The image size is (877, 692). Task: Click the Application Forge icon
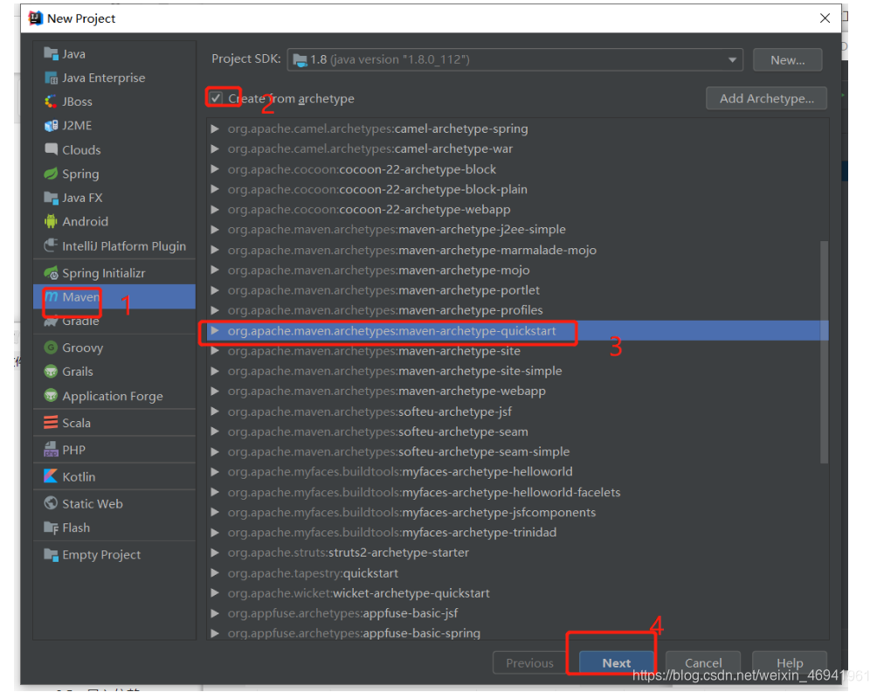click(51, 396)
